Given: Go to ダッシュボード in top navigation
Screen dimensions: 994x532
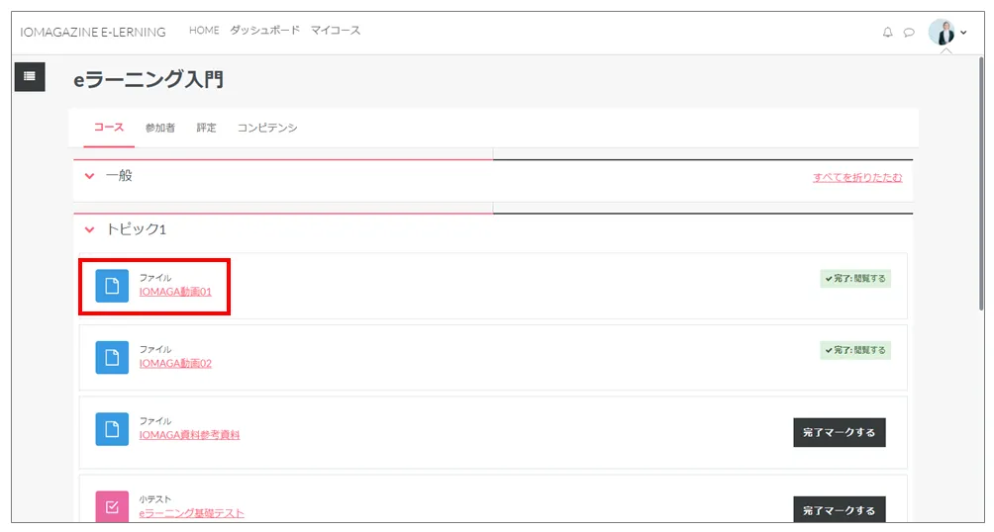Looking at the screenshot, I should (x=264, y=31).
